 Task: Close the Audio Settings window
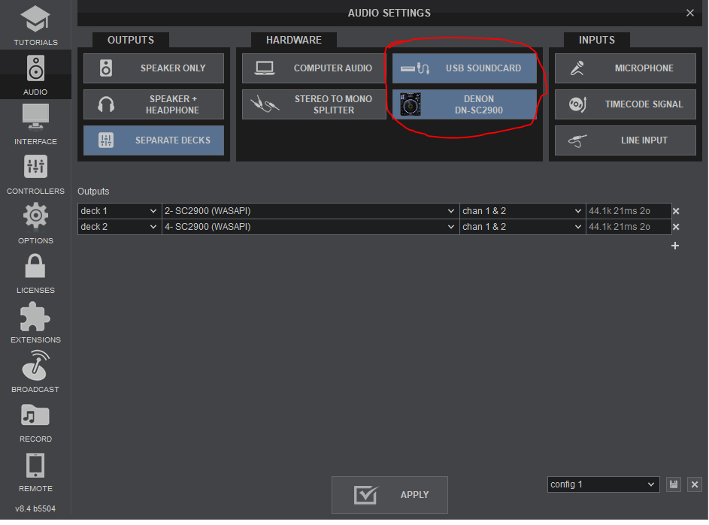coord(690,13)
